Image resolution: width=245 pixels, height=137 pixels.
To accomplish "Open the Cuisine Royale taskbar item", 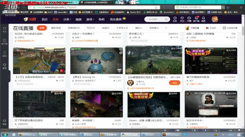I will point(171,135).
